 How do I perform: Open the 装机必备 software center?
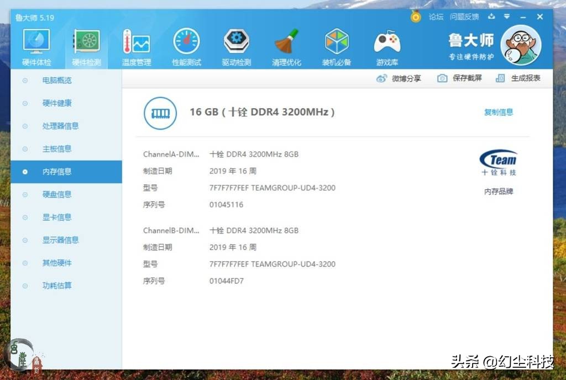336,44
